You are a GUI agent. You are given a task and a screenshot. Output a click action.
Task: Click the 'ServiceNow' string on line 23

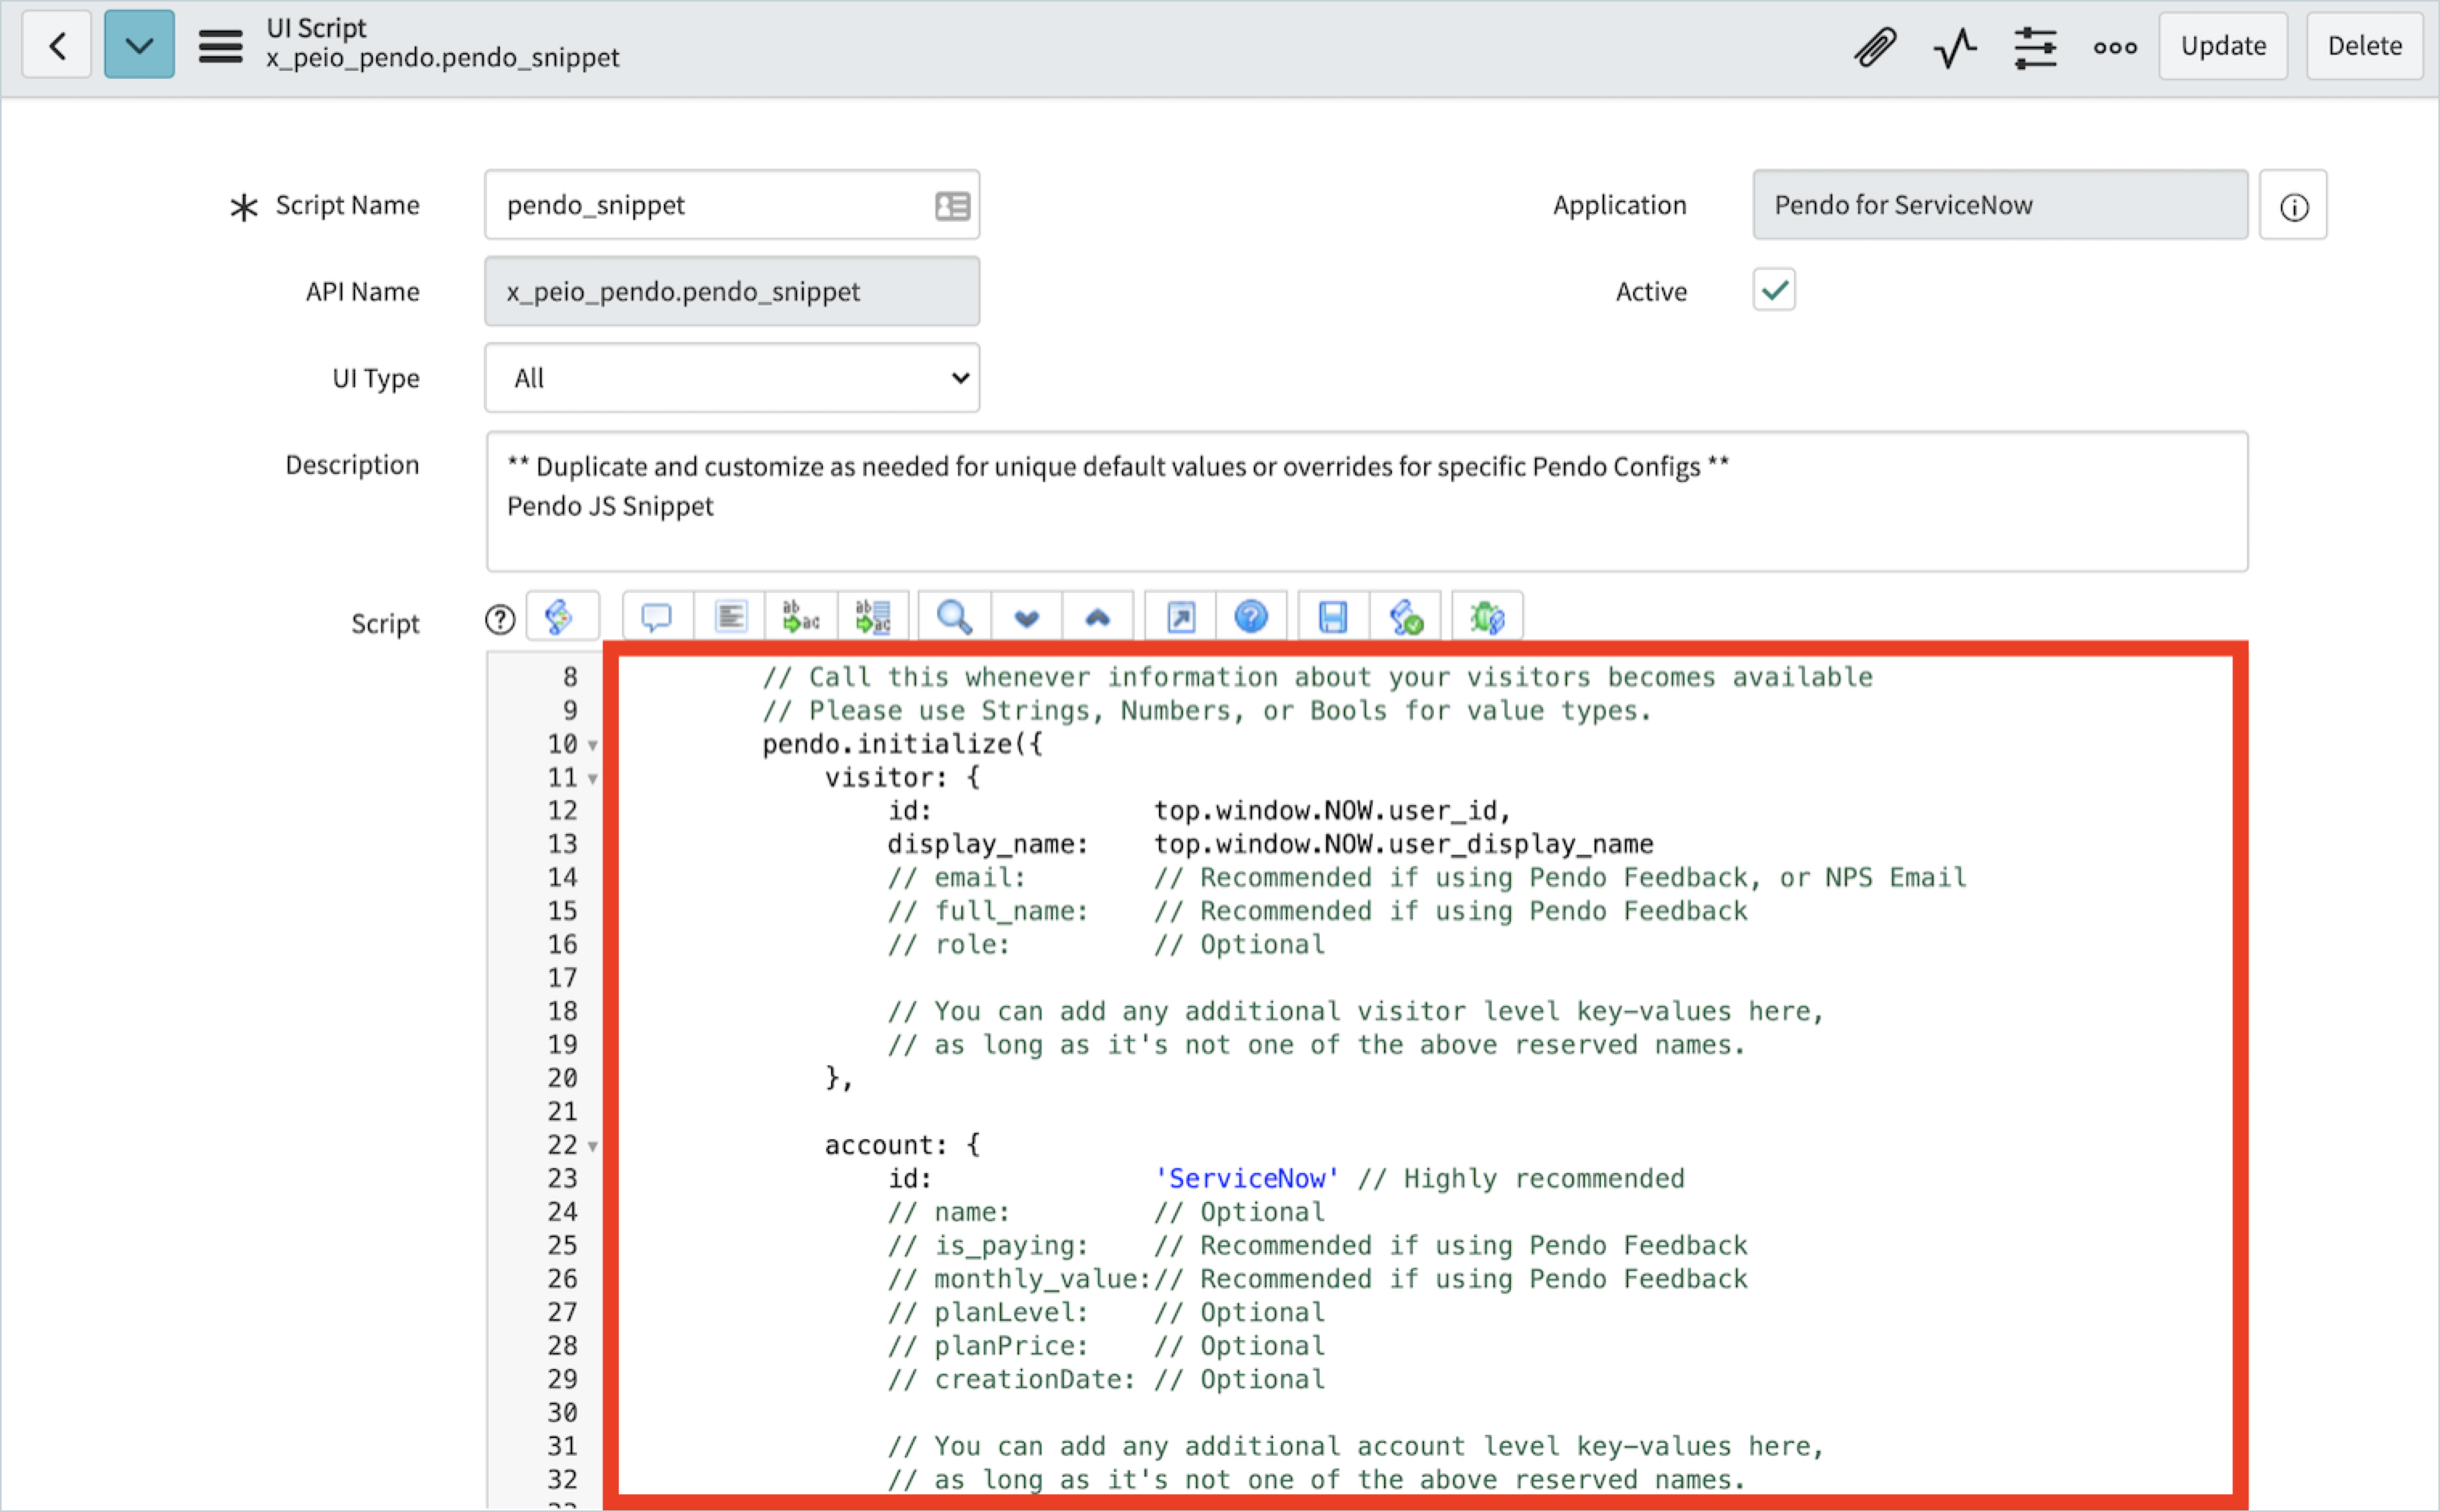[1247, 1178]
